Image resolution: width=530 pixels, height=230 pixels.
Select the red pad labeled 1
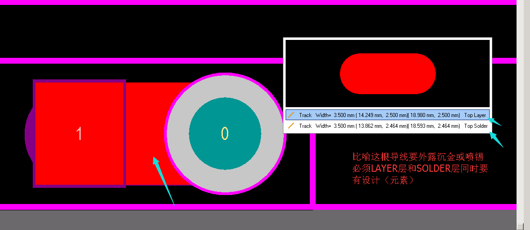pos(79,134)
